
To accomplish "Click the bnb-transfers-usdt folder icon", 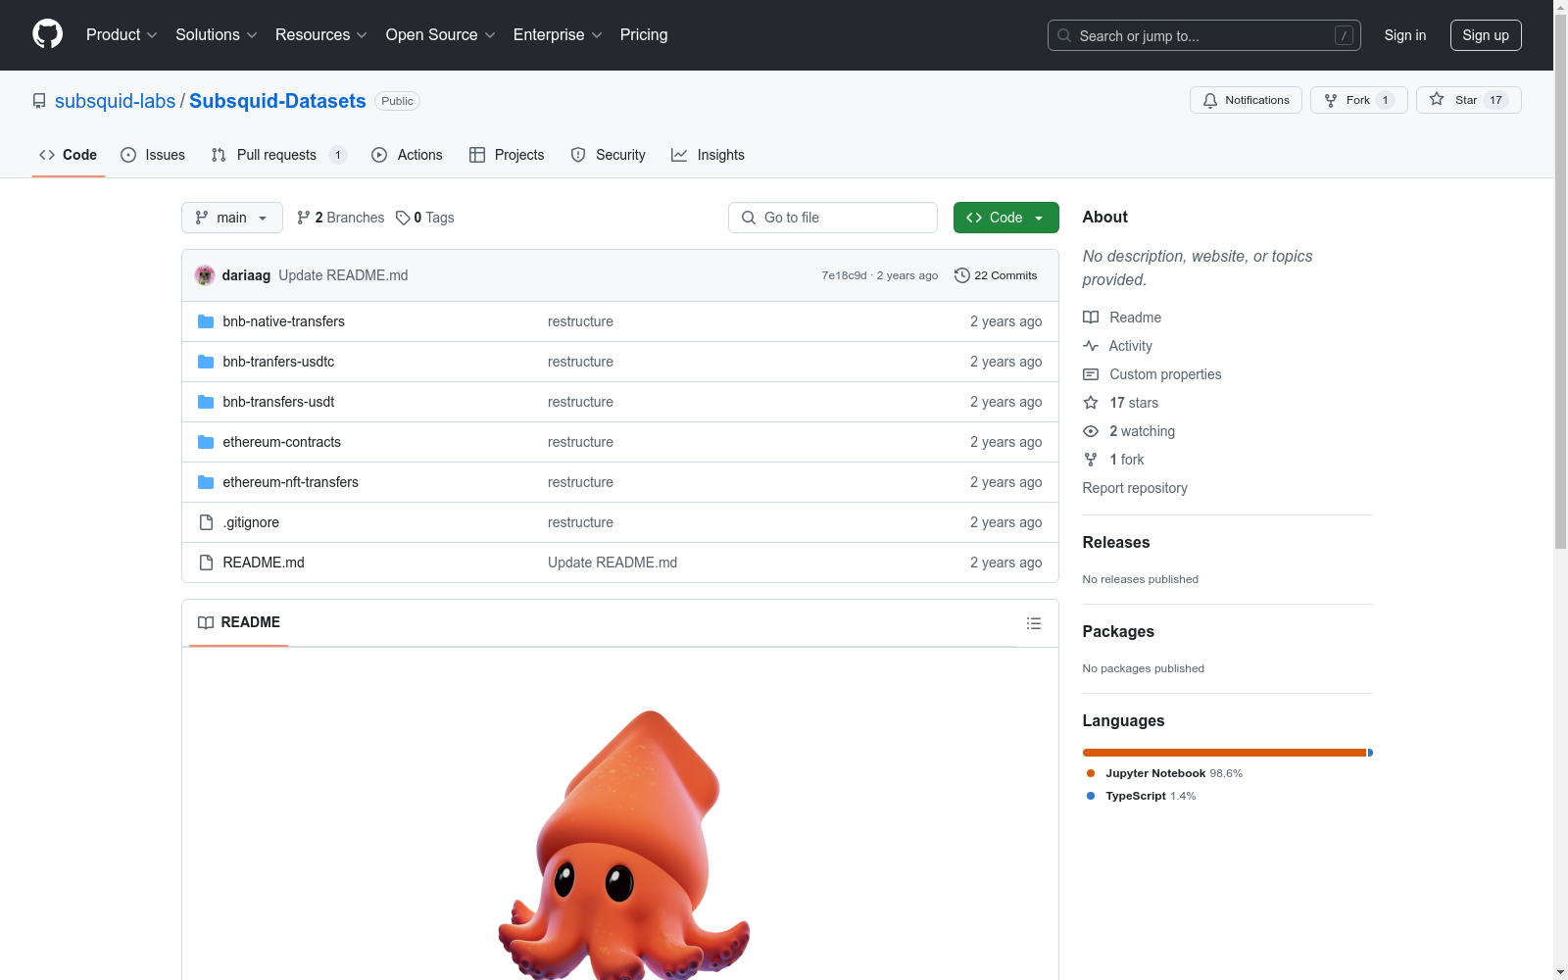I will click(206, 402).
